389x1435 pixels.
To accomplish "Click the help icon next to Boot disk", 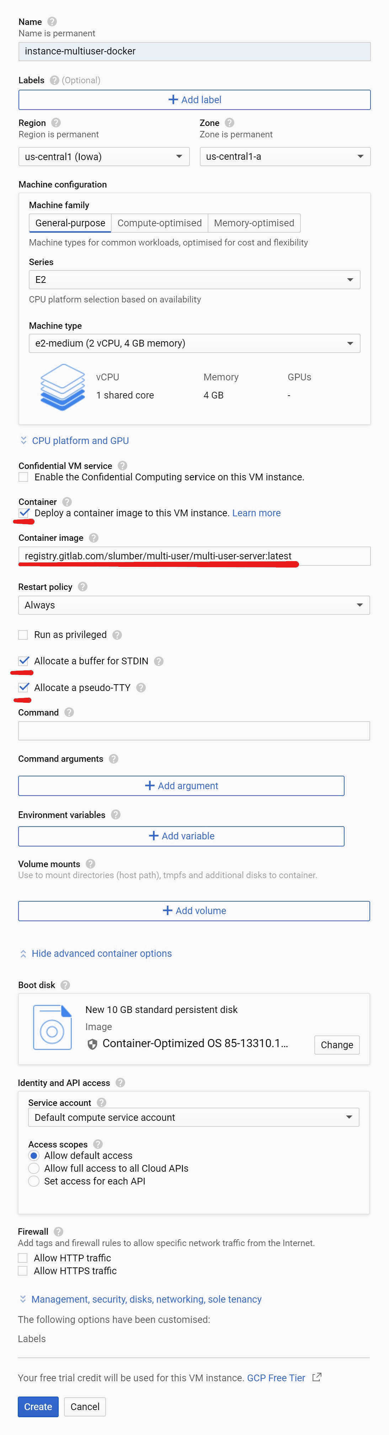I will (x=65, y=985).
